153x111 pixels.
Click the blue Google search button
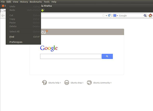tap(107, 56)
